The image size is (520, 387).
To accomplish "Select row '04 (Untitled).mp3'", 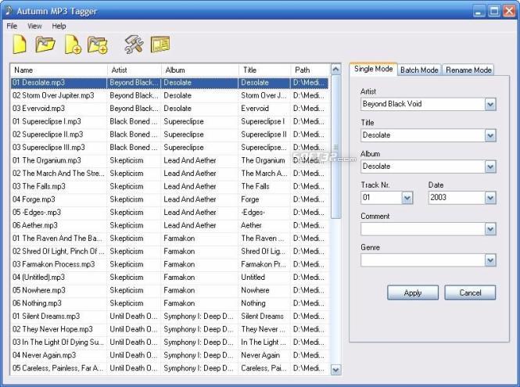I will 170,278.
